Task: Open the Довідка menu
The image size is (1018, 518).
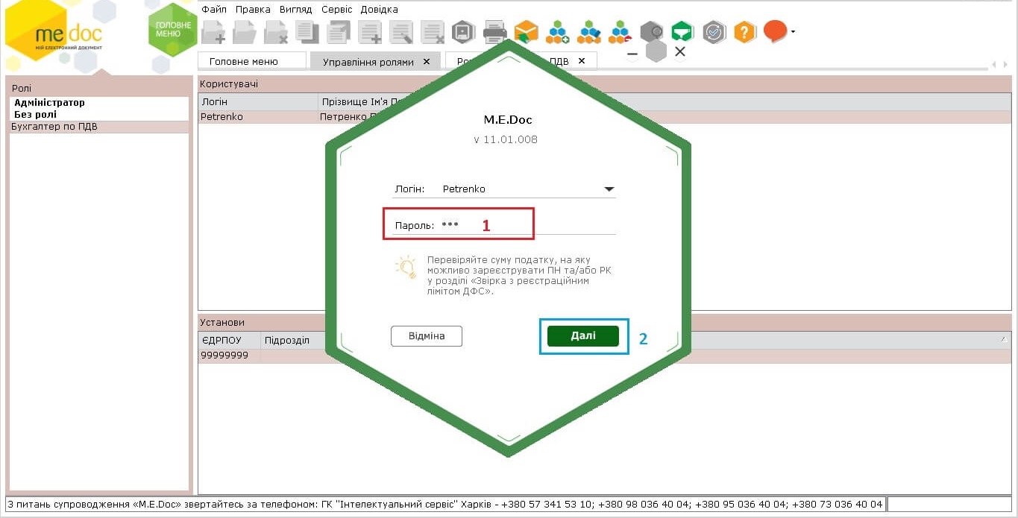Action: tap(380, 10)
